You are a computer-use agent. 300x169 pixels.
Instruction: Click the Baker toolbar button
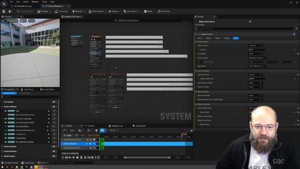click(148, 11)
